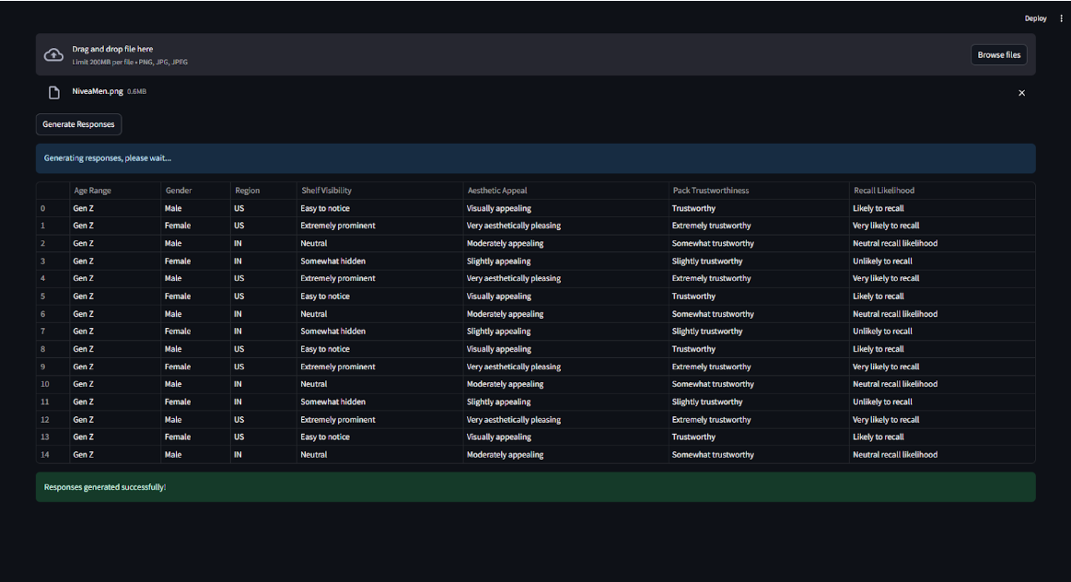Click the drag and drop upload area

[536, 54]
